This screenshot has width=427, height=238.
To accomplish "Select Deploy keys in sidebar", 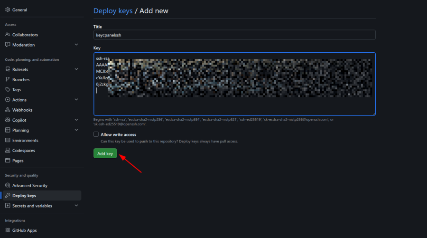I will [42, 195].
